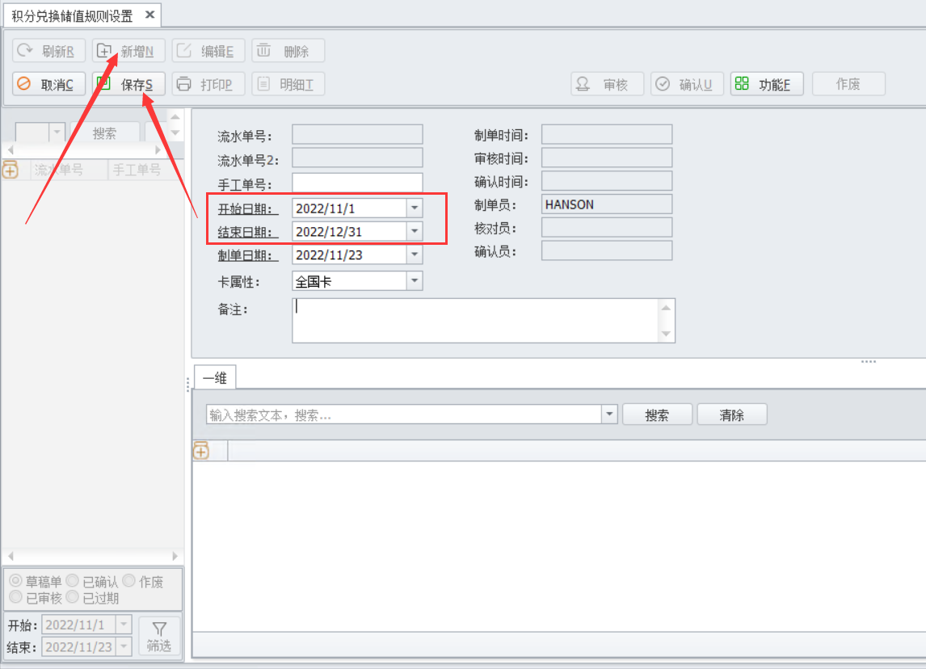This screenshot has height=669, width=926.
Task: Click the 新增N add toolbar button
Action: click(x=128, y=51)
